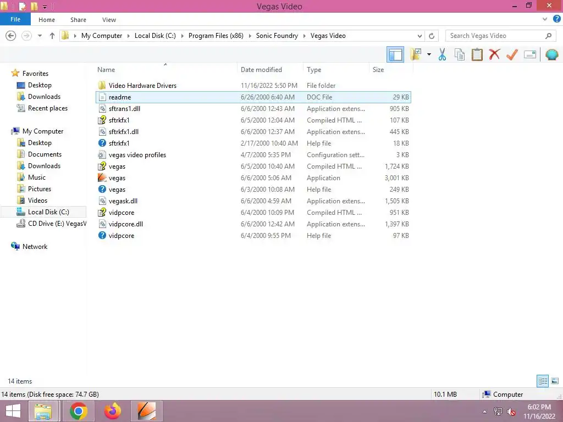Go back with the Back arrow
The image size is (563, 422).
pos(11,36)
